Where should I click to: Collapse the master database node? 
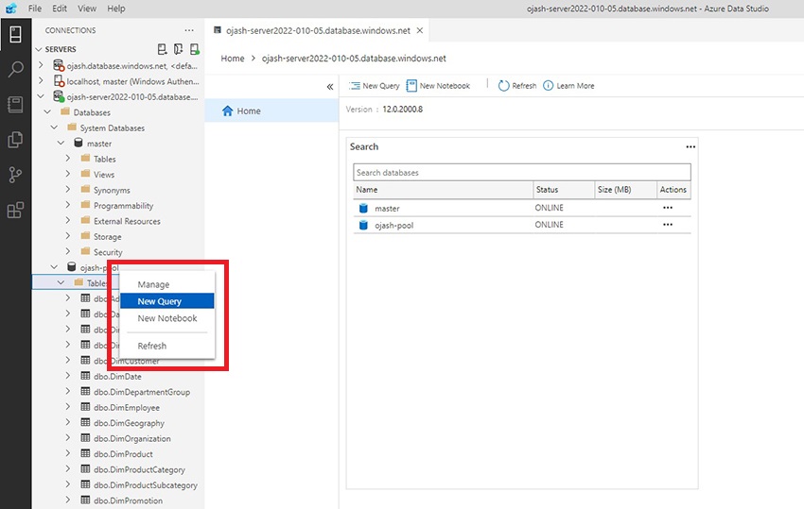coord(61,143)
